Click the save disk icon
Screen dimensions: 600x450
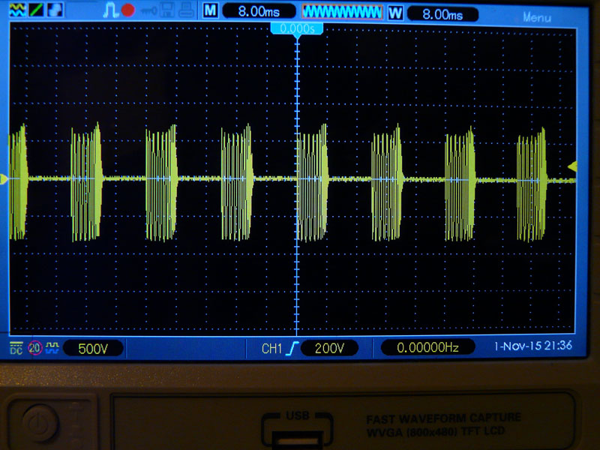coord(168,10)
